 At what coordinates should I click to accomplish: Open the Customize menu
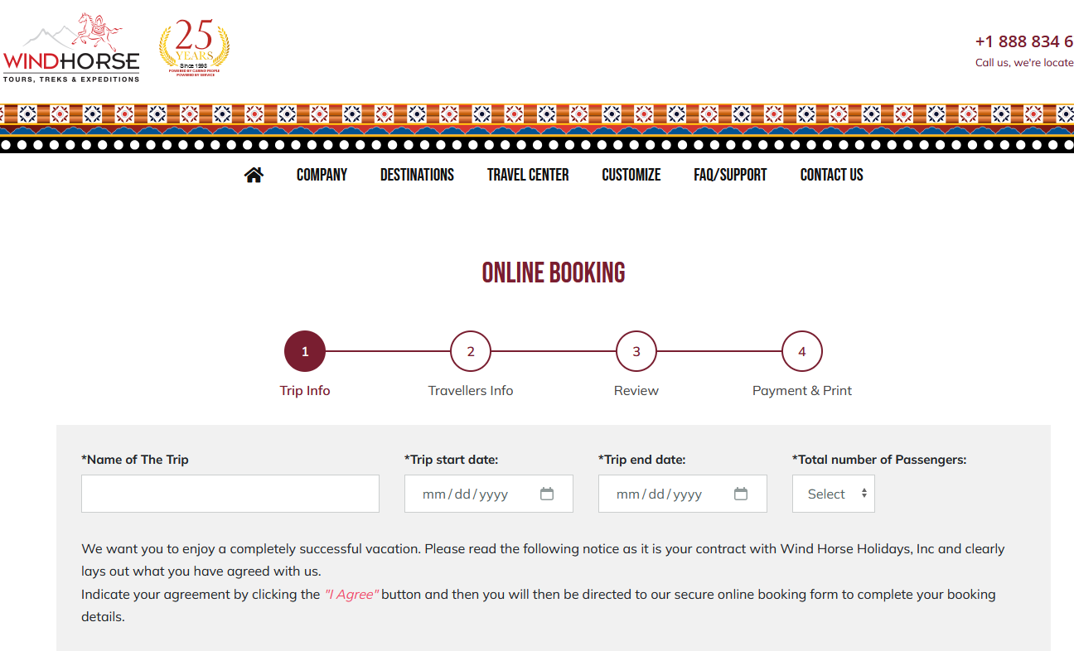coord(631,175)
